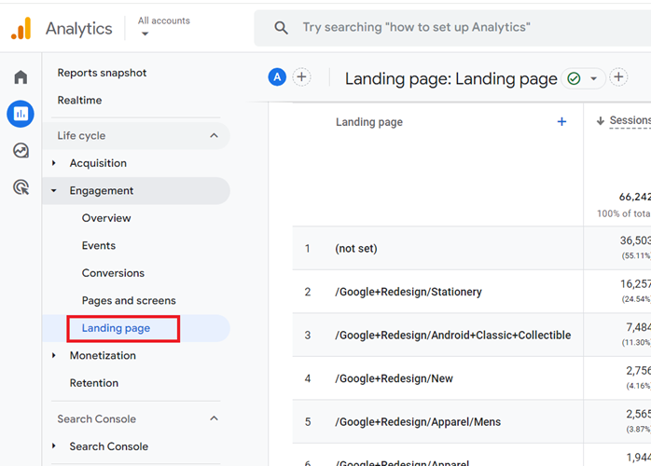Click the Sessions column header
Viewport: 651px width, 466px height.
[630, 120]
